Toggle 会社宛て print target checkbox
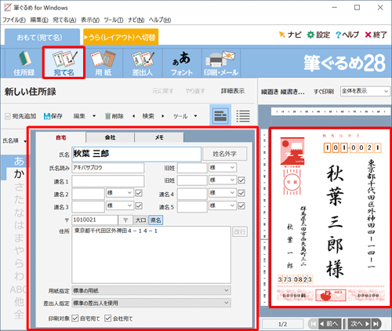Viewport: 392px width, 331px height. [x=108, y=318]
